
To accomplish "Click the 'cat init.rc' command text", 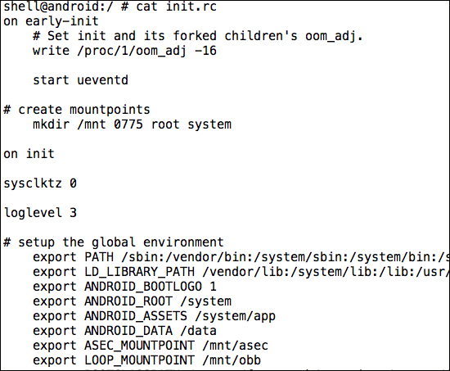I will coord(177,7).
